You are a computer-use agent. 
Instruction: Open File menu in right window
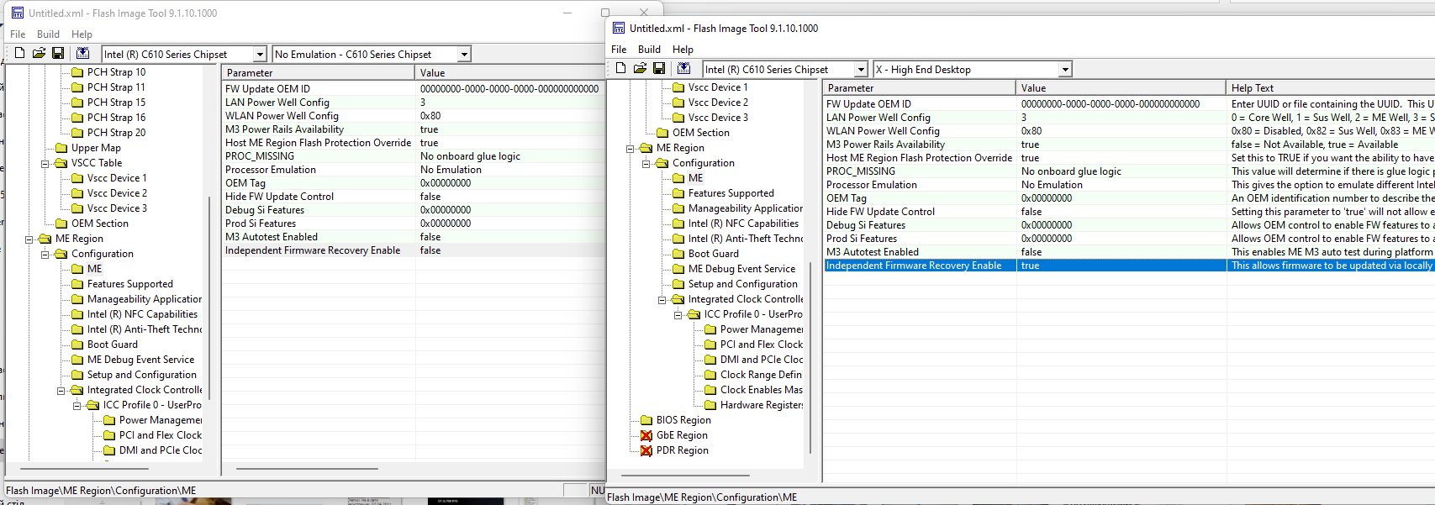(619, 50)
